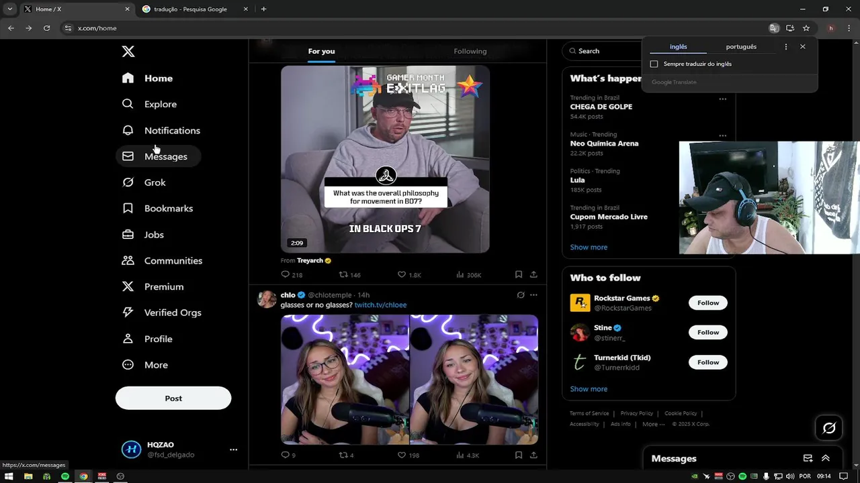The width and height of the screenshot is (860, 483).
Task: Click the Verified Orgs lightning icon
Action: [x=128, y=313]
